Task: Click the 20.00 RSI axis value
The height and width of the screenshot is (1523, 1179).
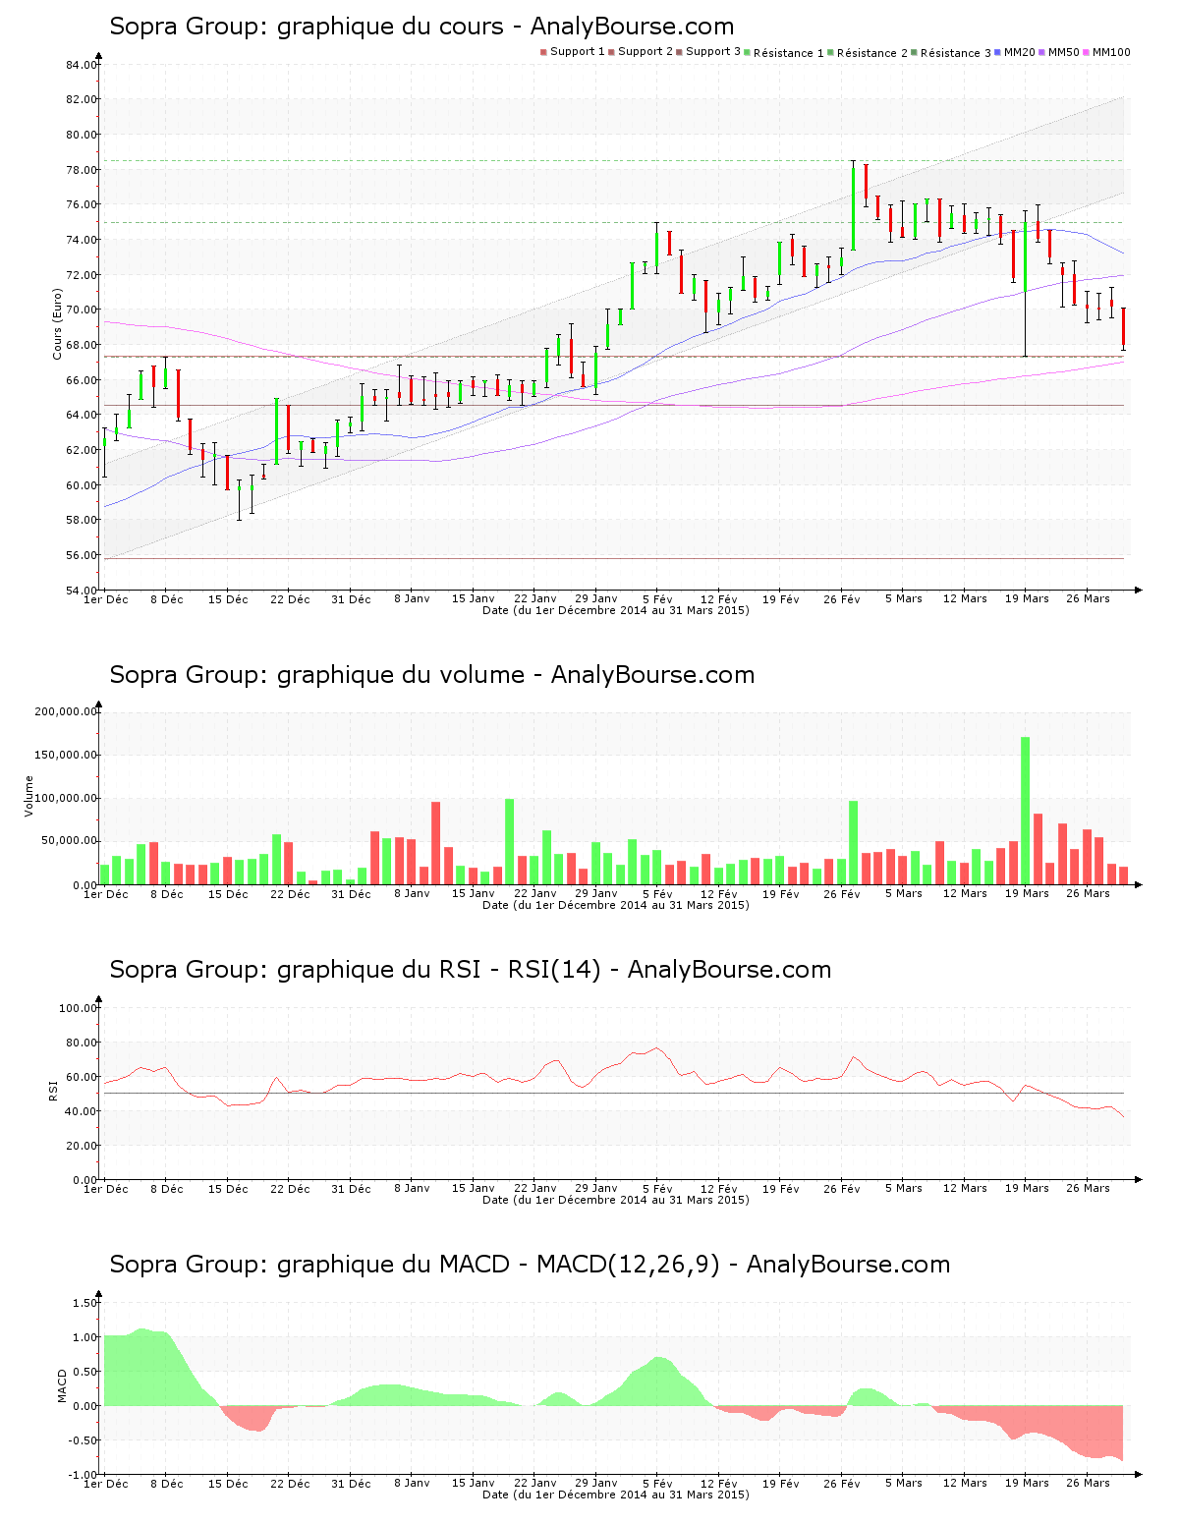Action: [82, 1146]
